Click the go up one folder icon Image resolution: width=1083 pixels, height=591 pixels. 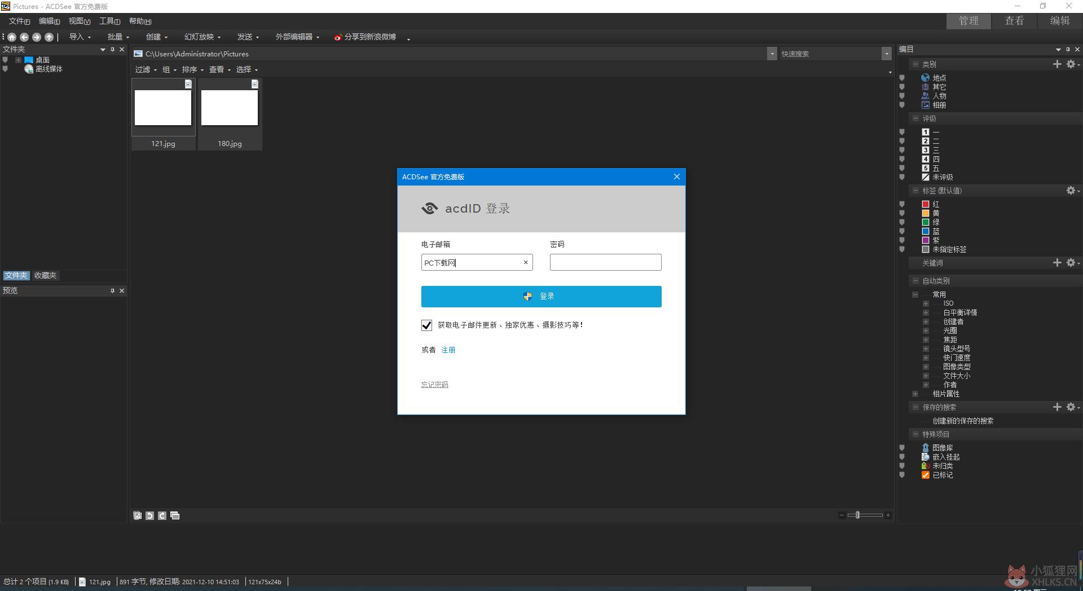click(49, 37)
